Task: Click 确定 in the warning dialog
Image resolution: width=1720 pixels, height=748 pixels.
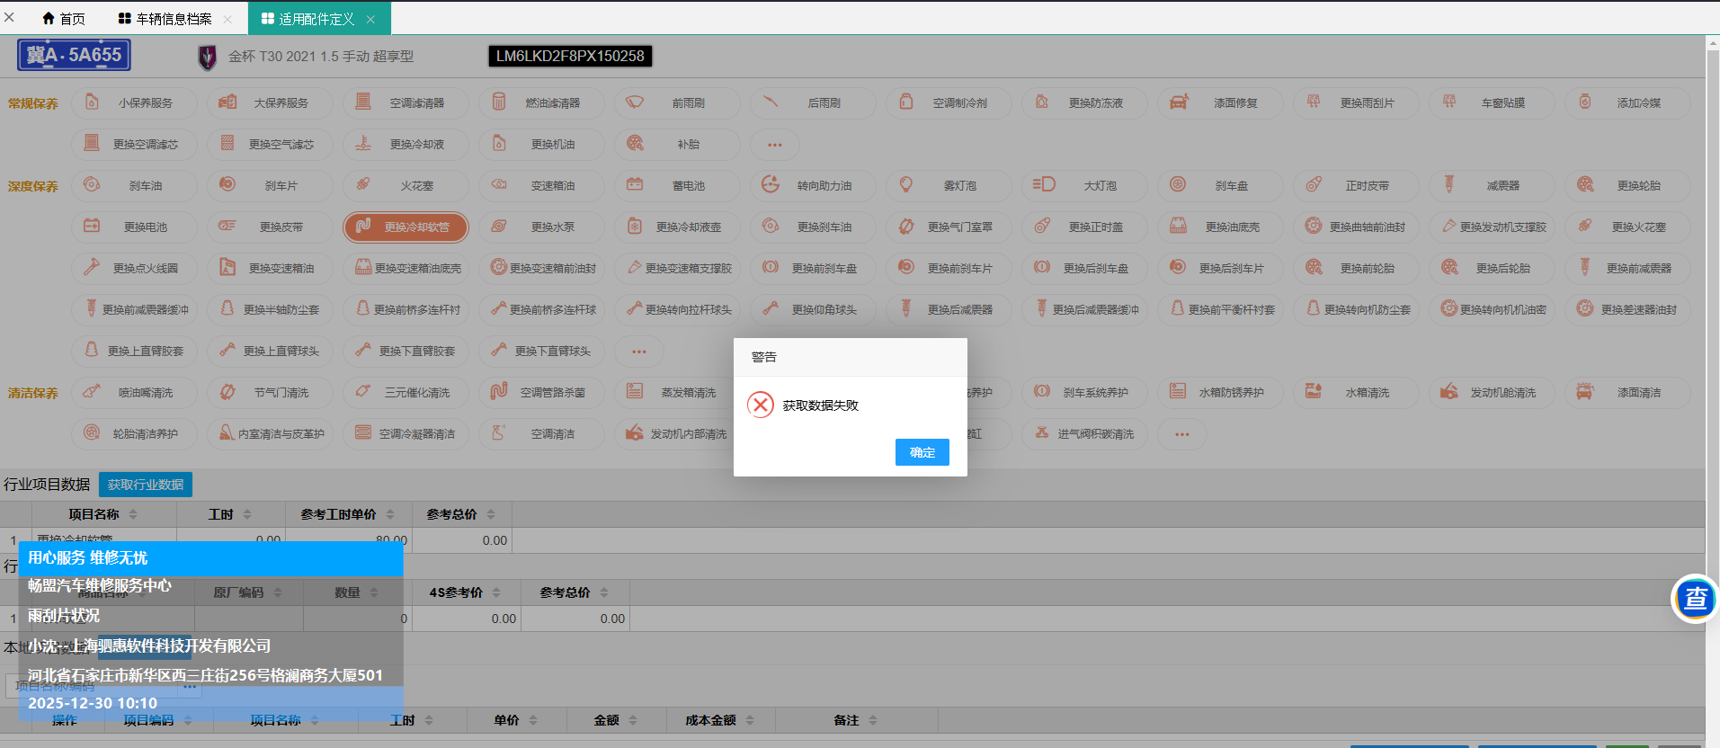Action: point(922,452)
